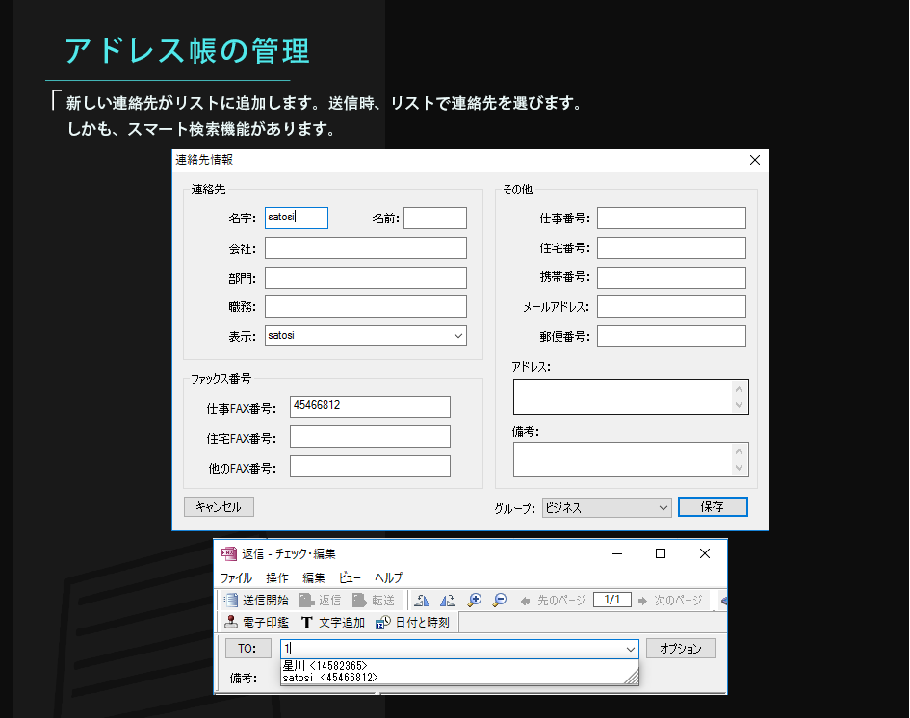Click the 電子印鑑 stamp tool
The image size is (910, 718).
[x=256, y=623]
